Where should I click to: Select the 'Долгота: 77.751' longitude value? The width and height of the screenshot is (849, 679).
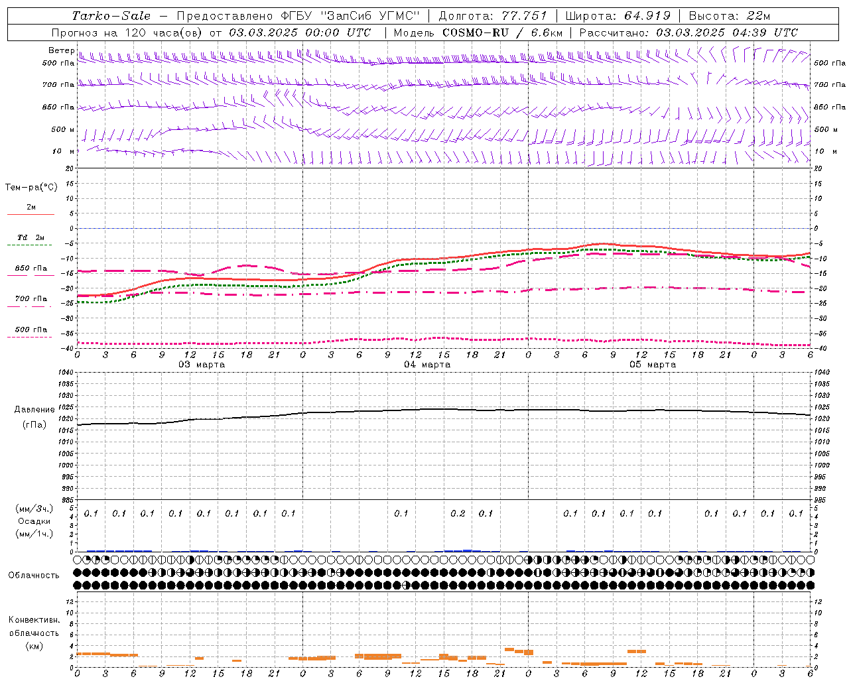point(493,16)
